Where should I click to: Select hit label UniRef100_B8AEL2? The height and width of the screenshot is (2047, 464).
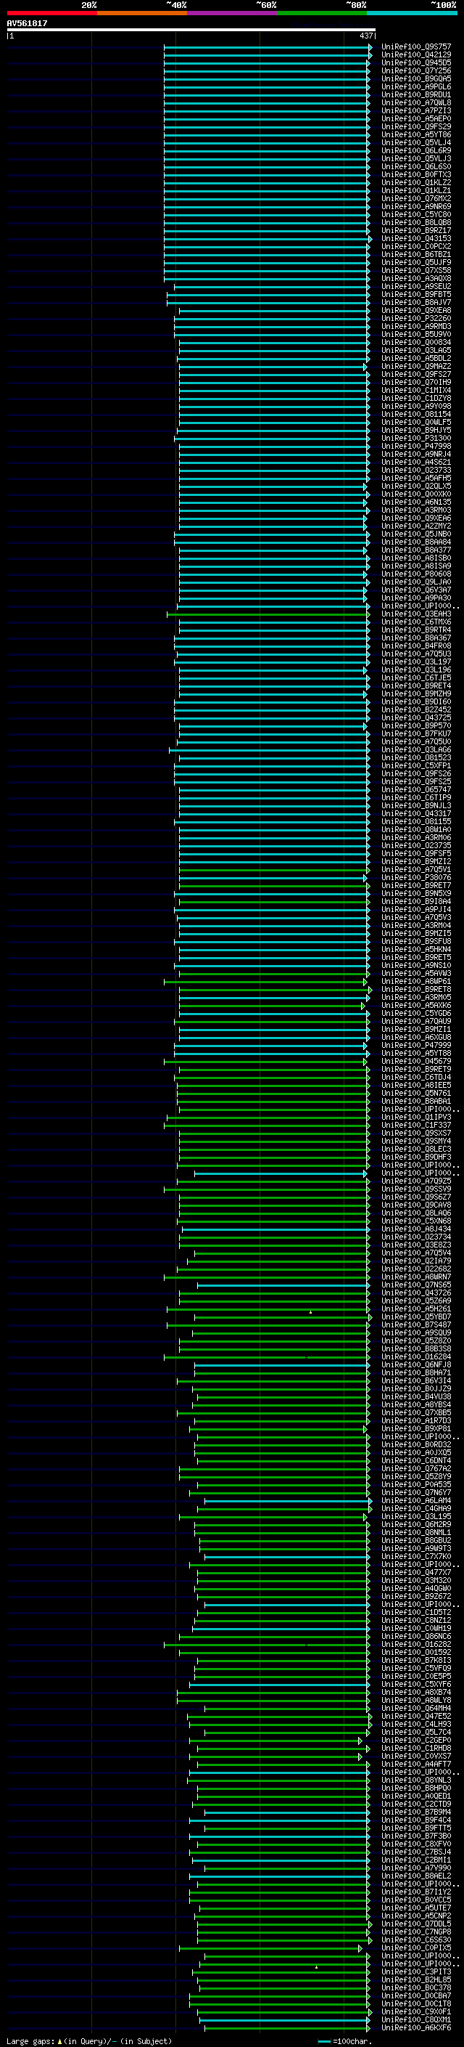click(x=415, y=1876)
